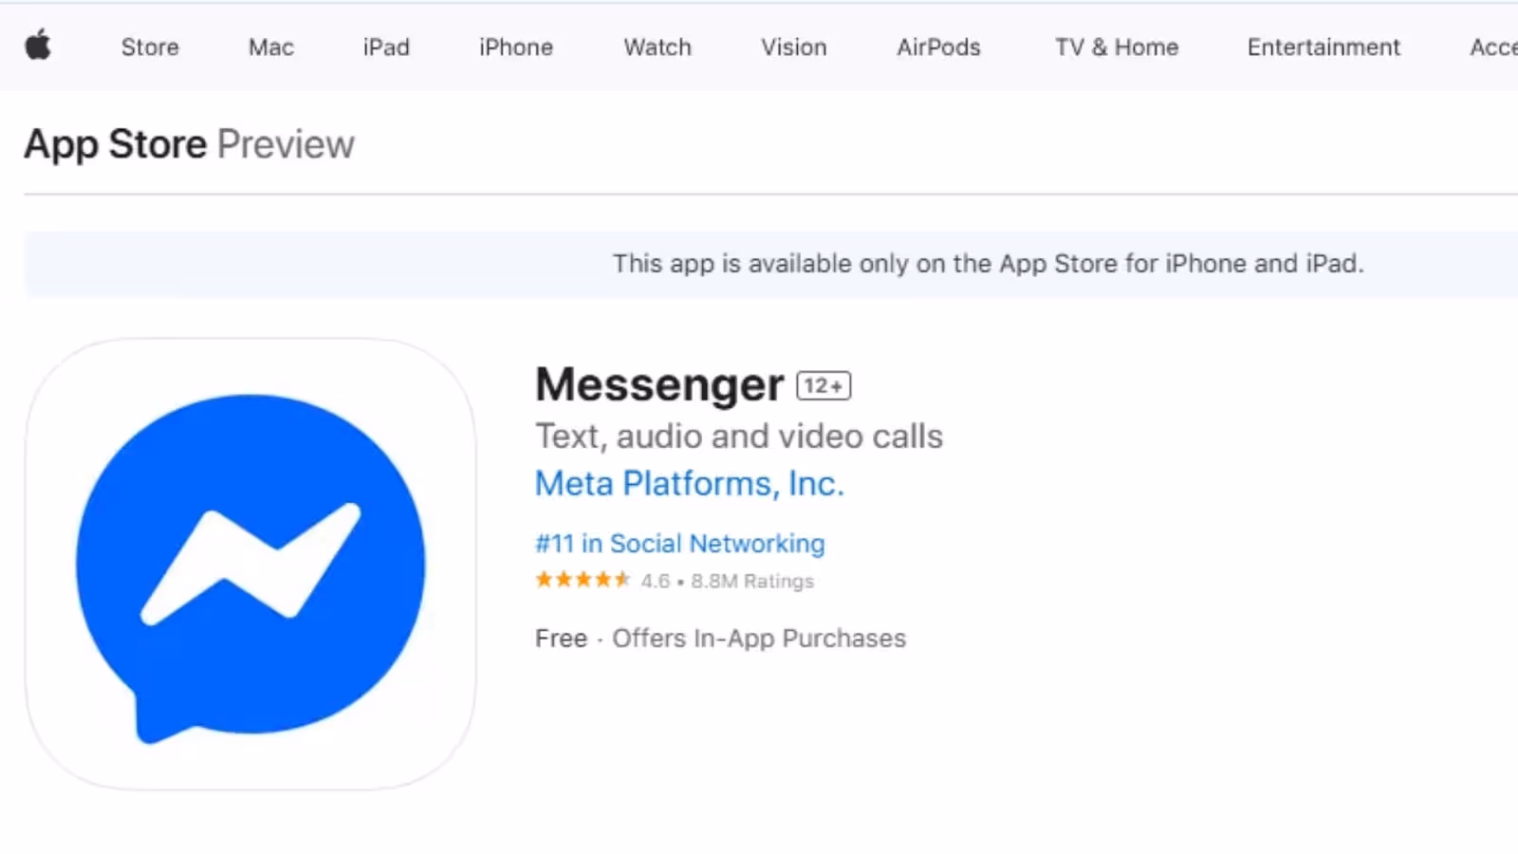Open the Store menu

(x=150, y=47)
